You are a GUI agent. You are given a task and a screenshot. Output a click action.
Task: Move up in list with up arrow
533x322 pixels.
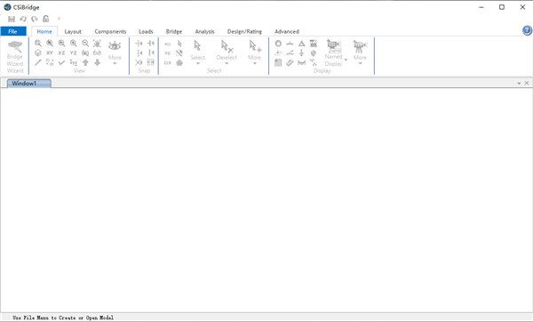[x=85, y=62]
